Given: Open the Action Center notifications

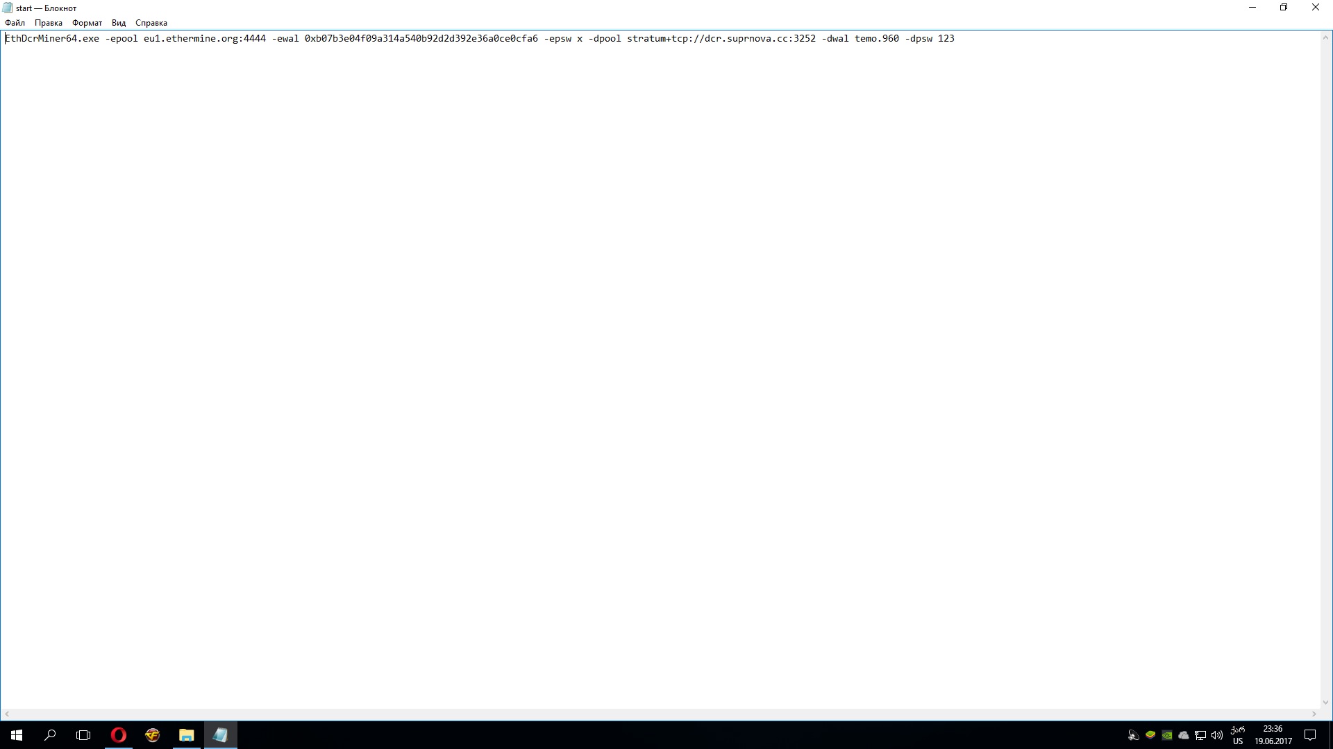Looking at the screenshot, I should (1310, 735).
